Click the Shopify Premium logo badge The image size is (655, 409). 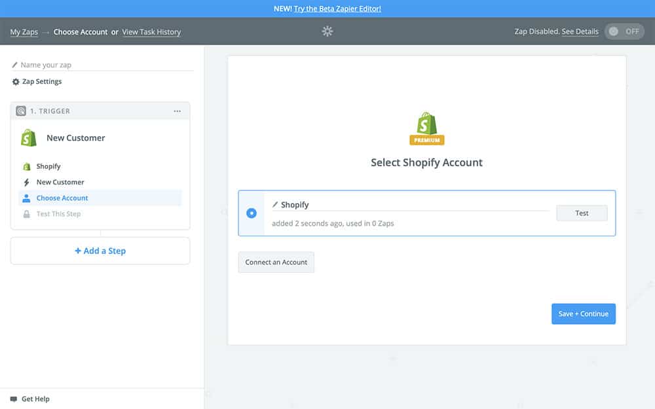click(426, 128)
